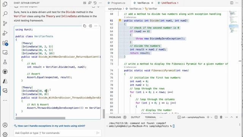Click 0 references above FibonacciPyramid method
This screenshot has width=243, height=137.
click(130, 67)
